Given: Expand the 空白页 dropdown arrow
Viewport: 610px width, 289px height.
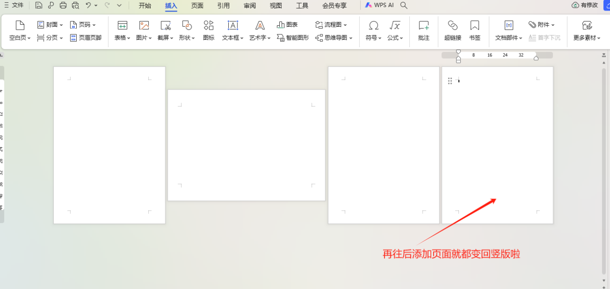Looking at the screenshot, I should [x=29, y=38].
